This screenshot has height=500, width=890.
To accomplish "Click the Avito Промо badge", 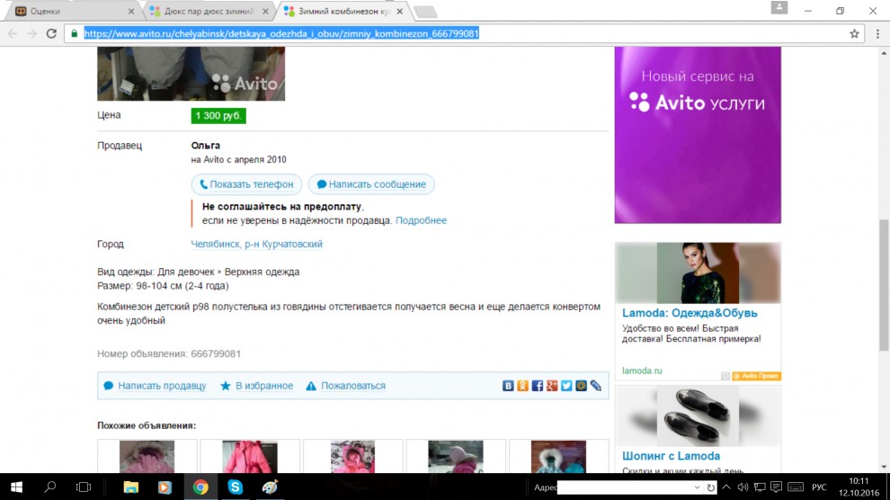I will (x=756, y=376).
